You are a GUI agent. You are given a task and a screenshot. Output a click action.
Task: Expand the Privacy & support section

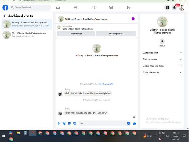click(162, 72)
